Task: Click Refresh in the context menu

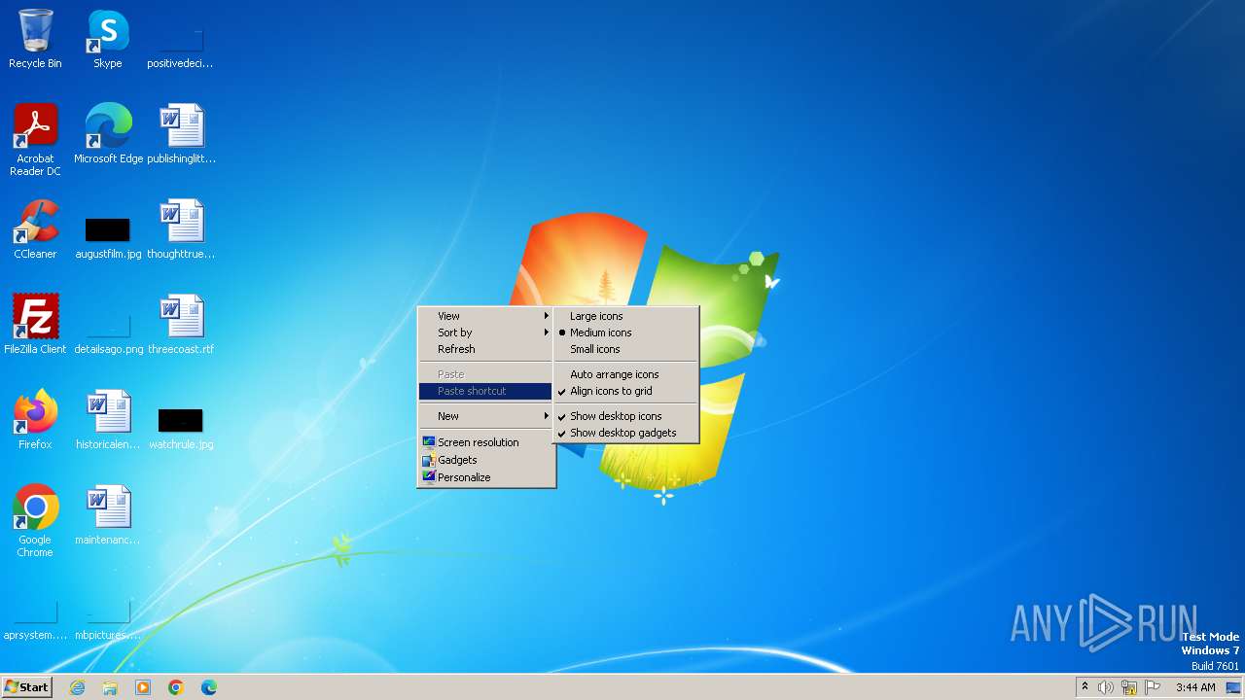Action: tap(485, 349)
